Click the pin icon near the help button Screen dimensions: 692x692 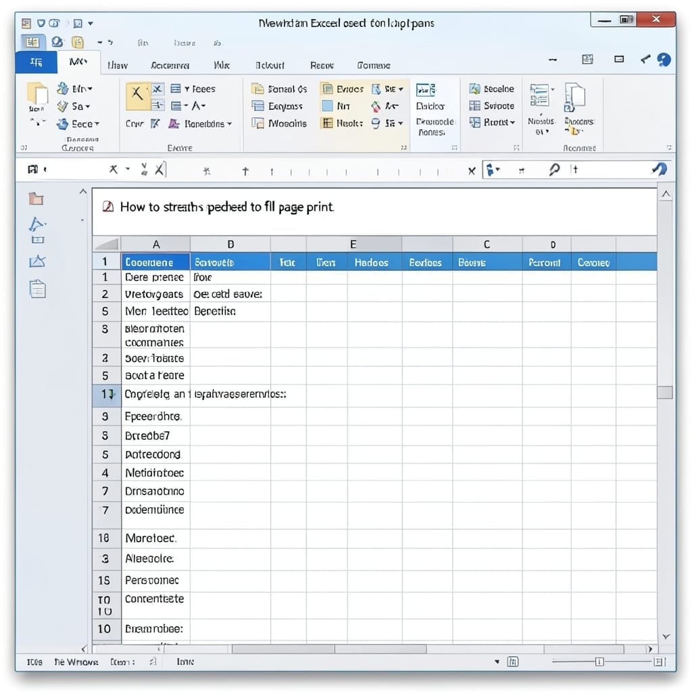[x=645, y=59]
